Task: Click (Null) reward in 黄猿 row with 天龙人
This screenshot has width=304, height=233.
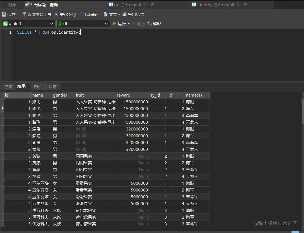Action: (x=132, y=176)
